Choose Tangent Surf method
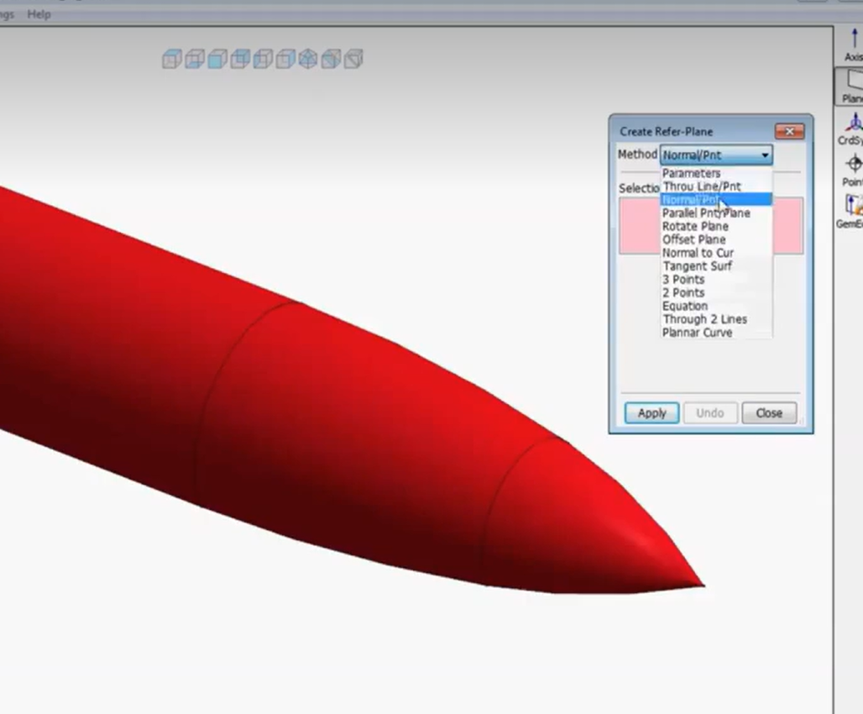 click(716, 265)
